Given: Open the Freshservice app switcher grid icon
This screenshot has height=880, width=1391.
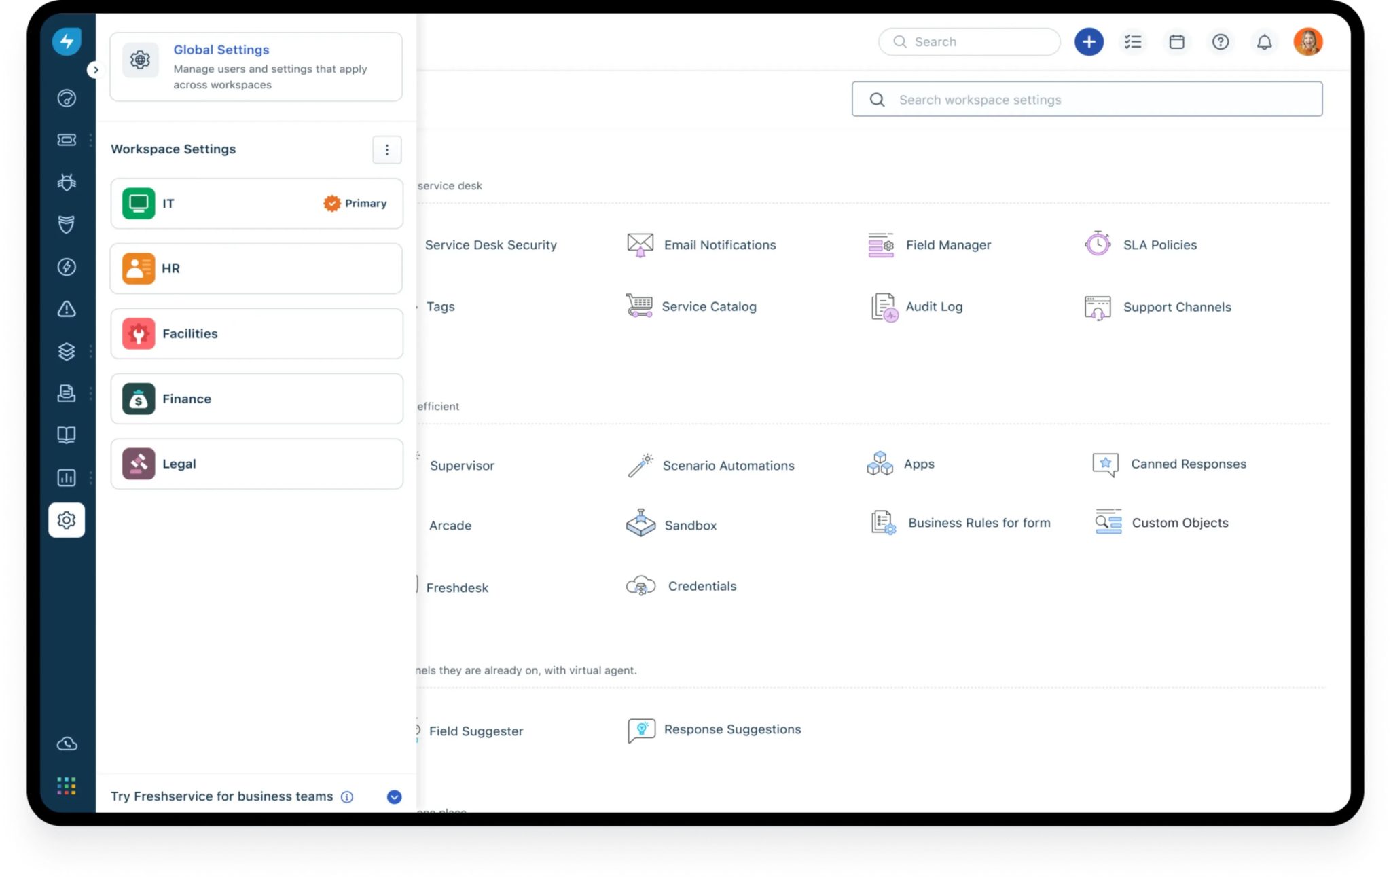Looking at the screenshot, I should (66, 786).
